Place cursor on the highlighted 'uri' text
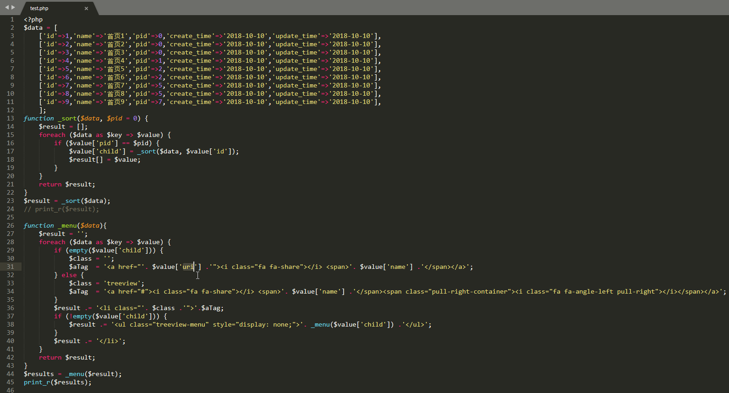This screenshot has height=393, width=729. pyautogui.click(x=188, y=267)
